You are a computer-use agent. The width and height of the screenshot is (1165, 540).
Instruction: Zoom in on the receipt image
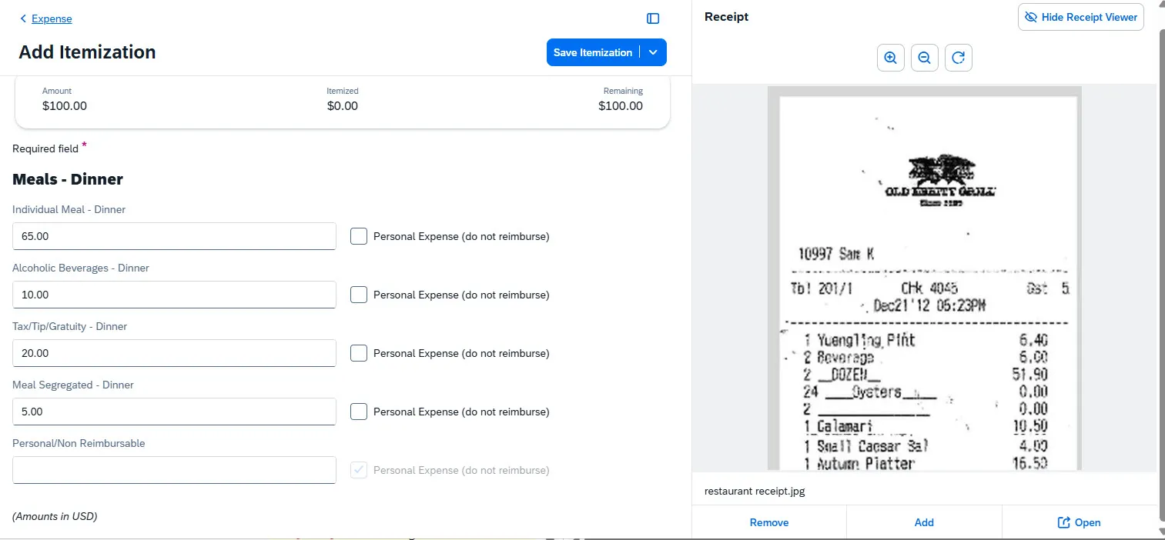[x=891, y=58]
